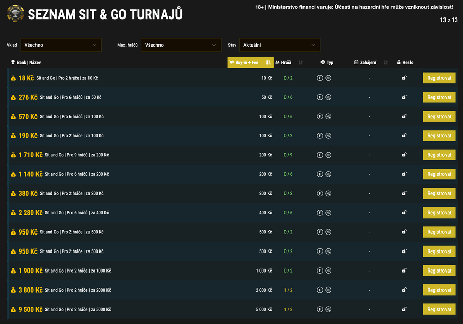463x324 pixels.
Task: Click the open padlock icon in the 18 Kč row
Action: 404,78
